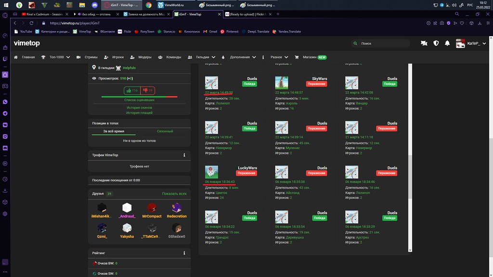Open the chat messages icon in the header

click(424, 43)
